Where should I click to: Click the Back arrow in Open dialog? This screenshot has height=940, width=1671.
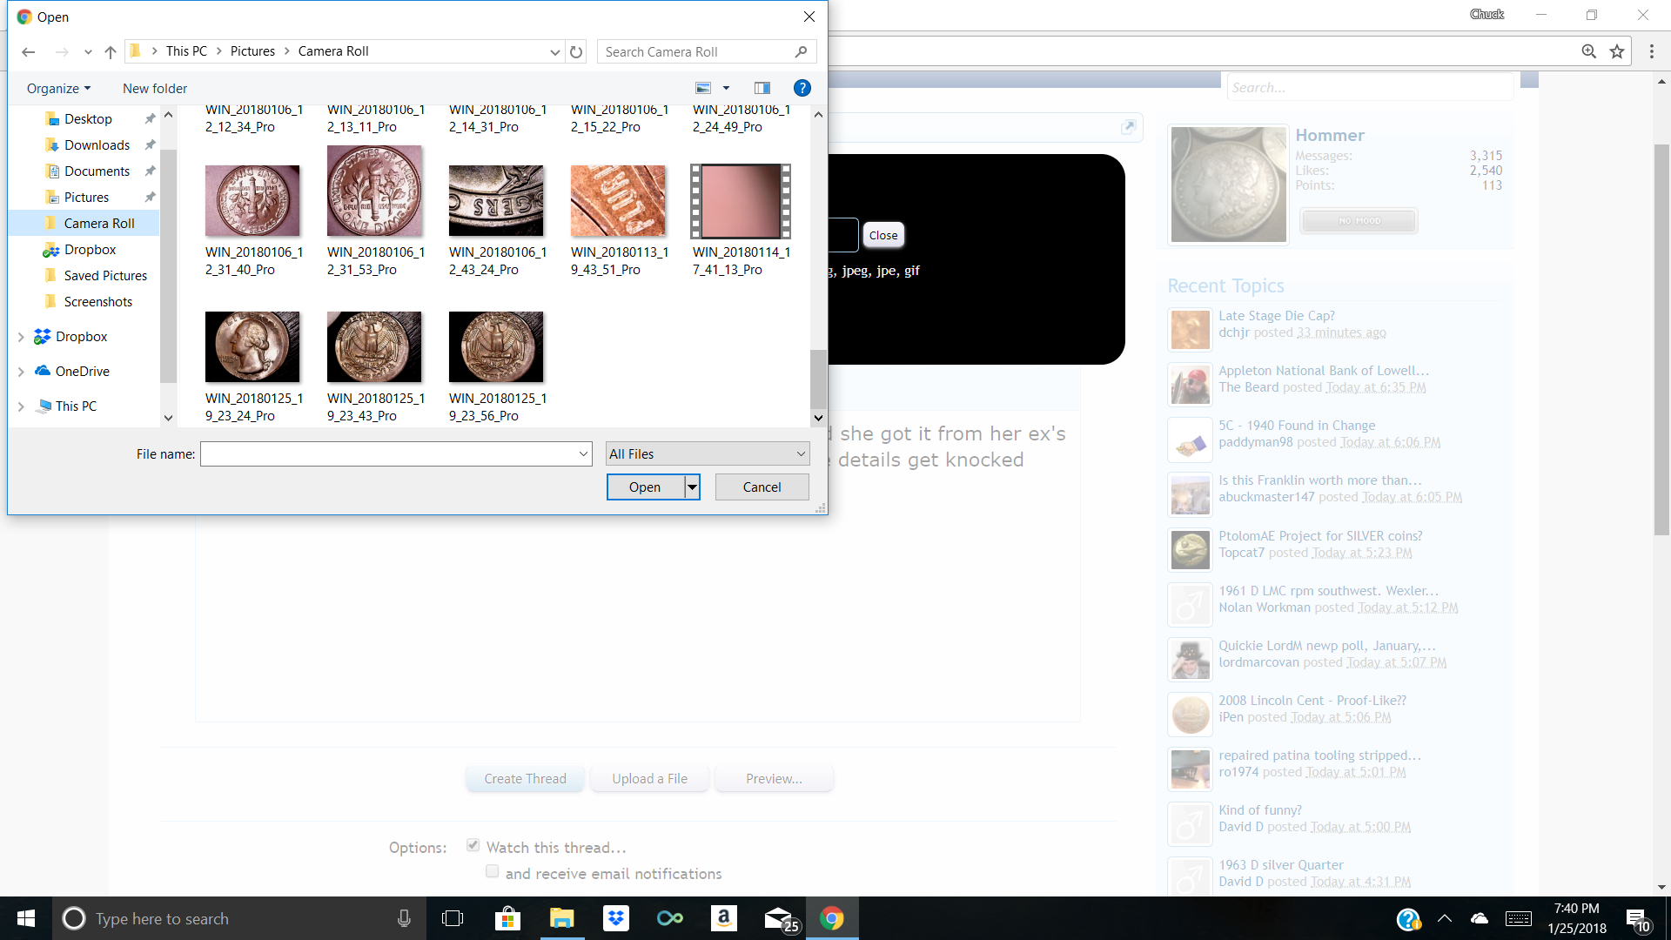tap(29, 52)
